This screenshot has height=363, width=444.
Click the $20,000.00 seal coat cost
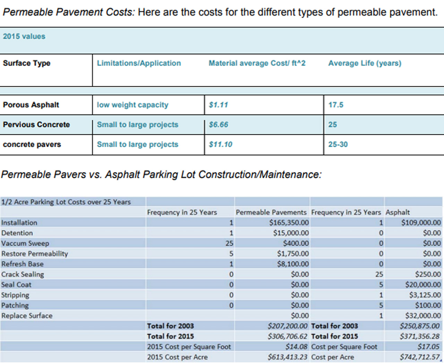(x=423, y=284)
